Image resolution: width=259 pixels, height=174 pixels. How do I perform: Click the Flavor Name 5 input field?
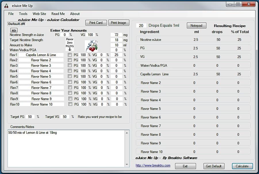41,76
